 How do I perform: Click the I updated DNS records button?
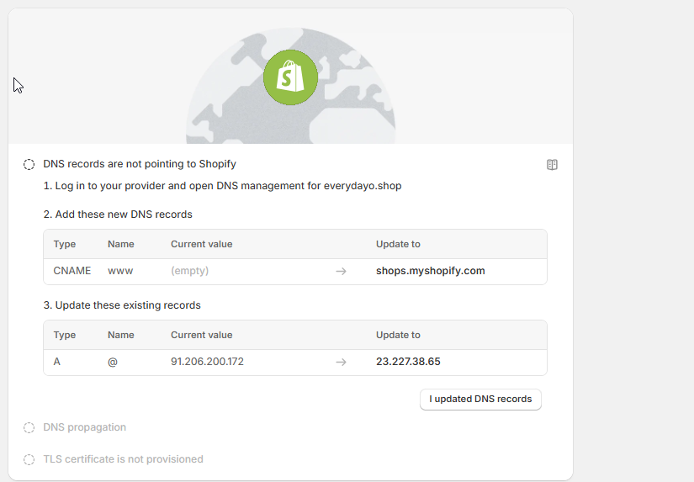[x=480, y=400]
